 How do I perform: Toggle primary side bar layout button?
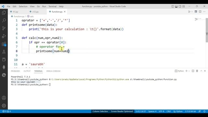pos(173,6)
